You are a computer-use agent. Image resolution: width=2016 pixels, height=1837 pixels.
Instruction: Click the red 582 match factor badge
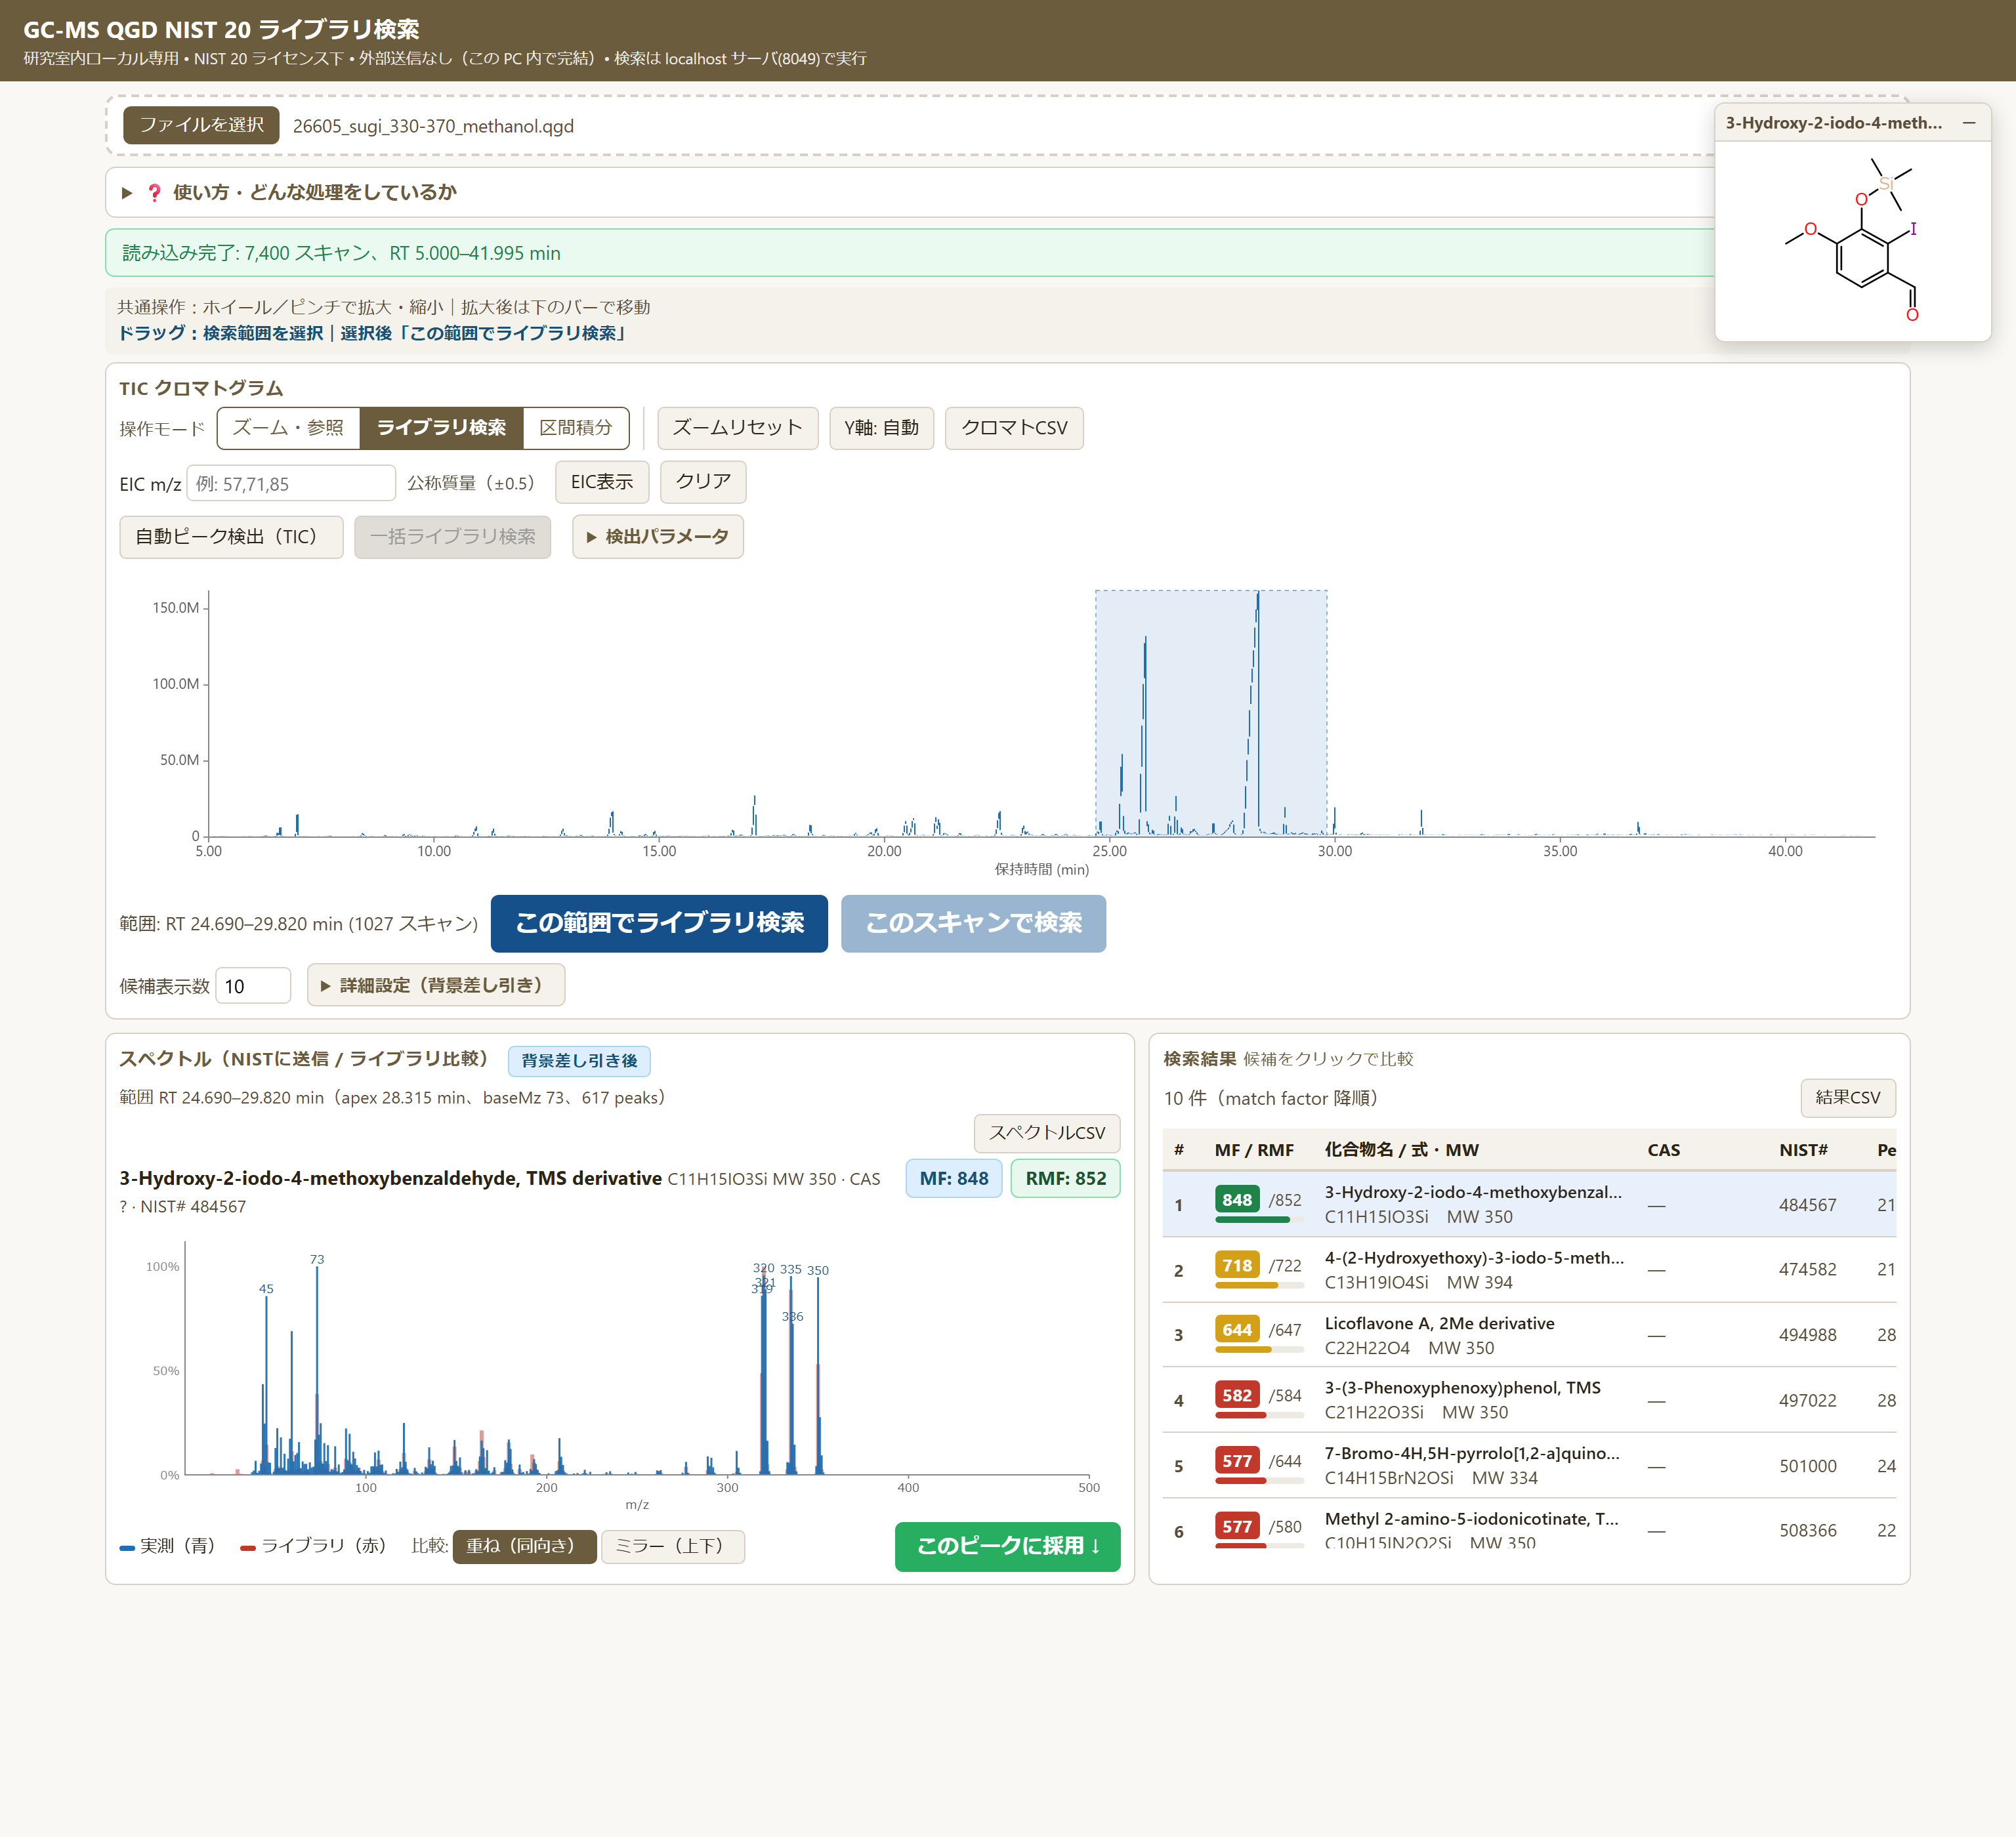click(x=1237, y=1395)
